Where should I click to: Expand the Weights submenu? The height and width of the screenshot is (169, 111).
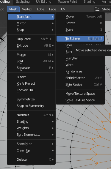31,128
